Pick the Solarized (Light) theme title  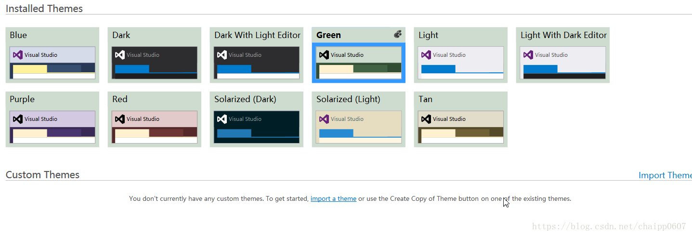click(x=348, y=99)
